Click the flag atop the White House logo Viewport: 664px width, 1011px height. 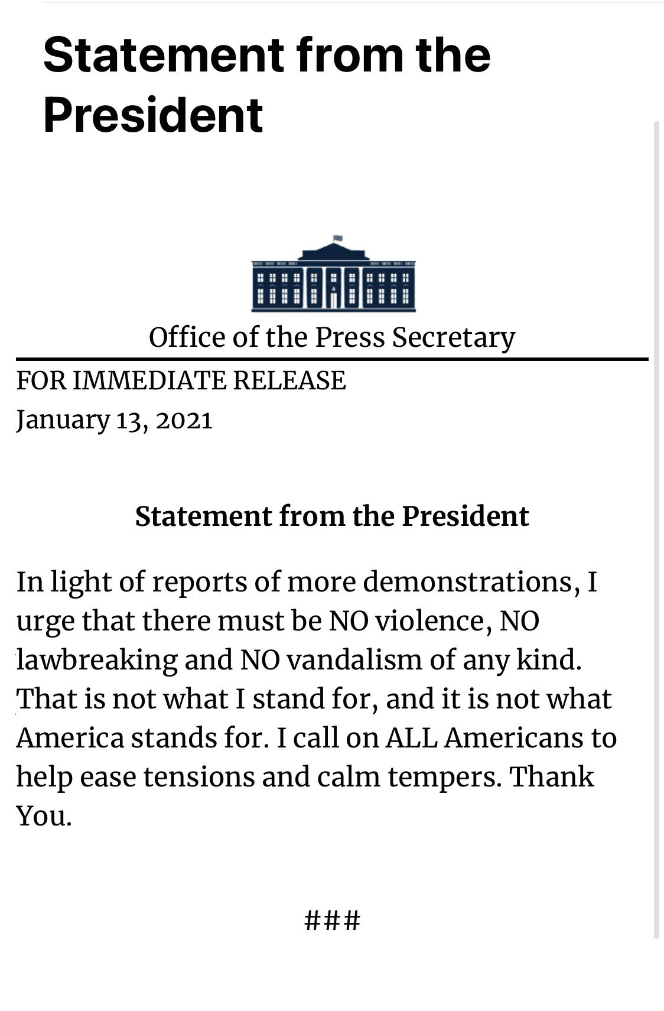[x=338, y=238]
